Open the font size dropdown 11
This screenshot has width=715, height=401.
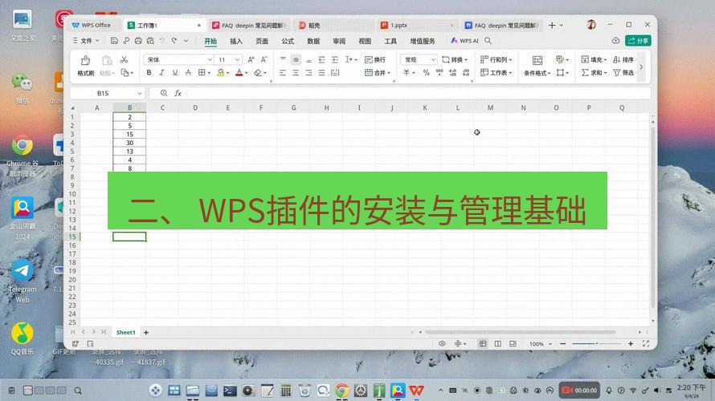click(x=237, y=59)
